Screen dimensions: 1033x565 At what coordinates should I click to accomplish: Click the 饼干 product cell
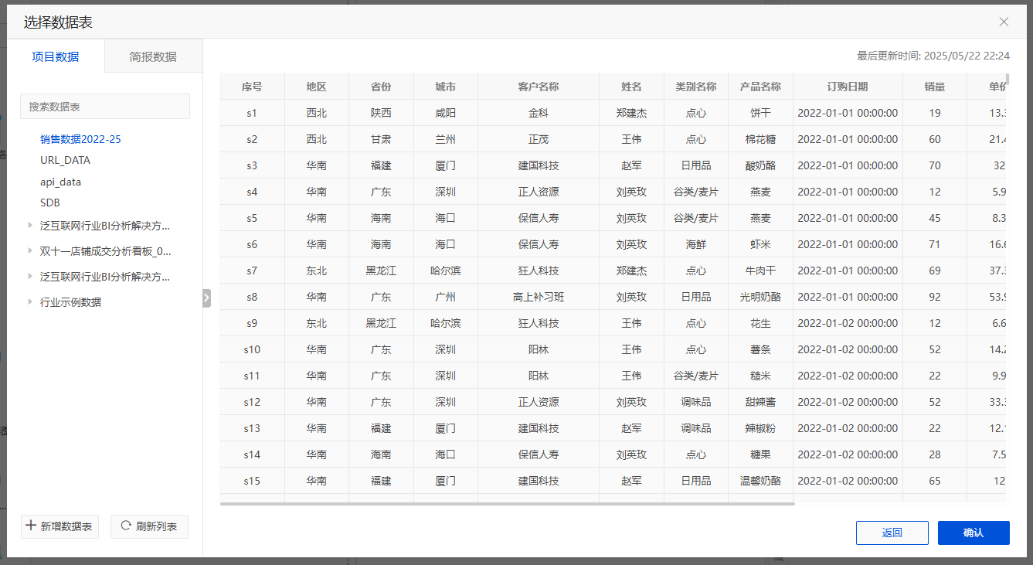coord(760,113)
